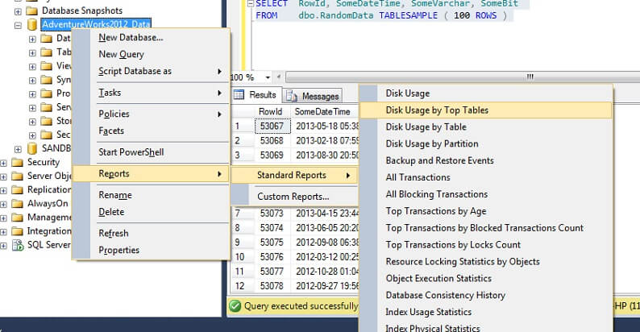Open Disk Usage by Top Tables report

[x=486, y=110]
